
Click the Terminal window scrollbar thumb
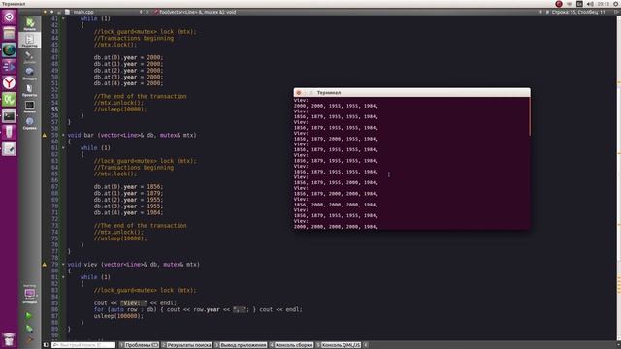coord(530,117)
